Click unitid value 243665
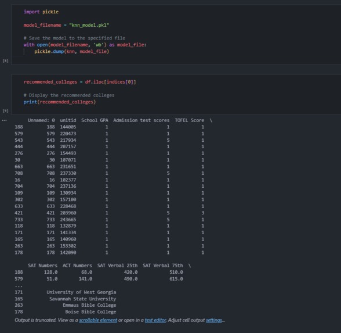The width and height of the screenshot is (341, 333). click(x=68, y=220)
